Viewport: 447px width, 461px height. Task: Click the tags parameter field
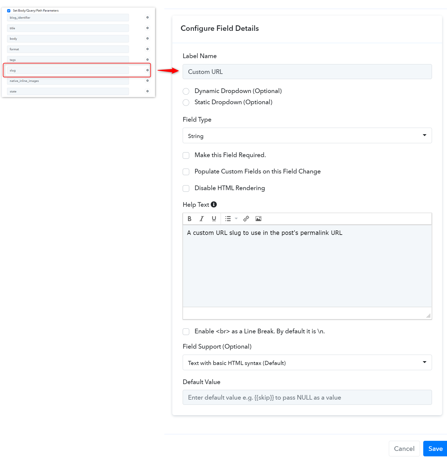pyautogui.click(x=68, y=59)
